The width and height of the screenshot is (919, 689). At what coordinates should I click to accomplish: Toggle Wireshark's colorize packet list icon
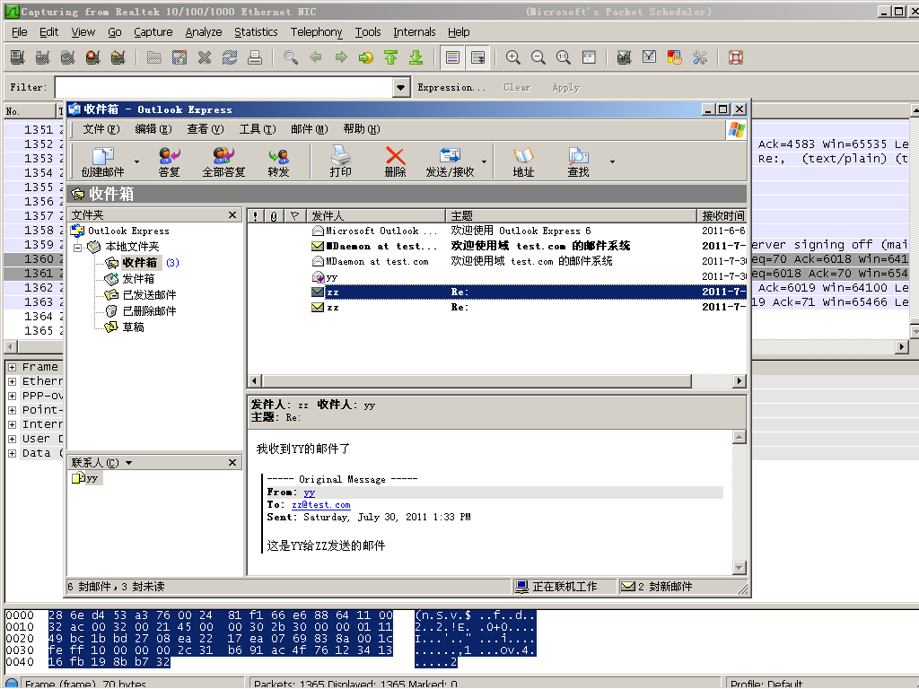[452, 57]
